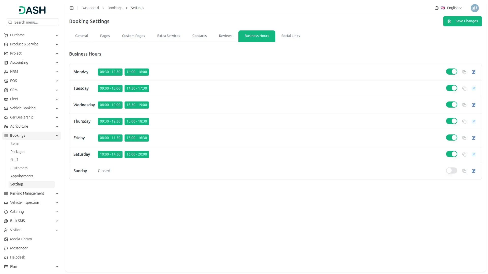The height and width of the screenshot is (274, 488).
Task: Click the copy hours icon for Tuesday
Action: (464, 89)
